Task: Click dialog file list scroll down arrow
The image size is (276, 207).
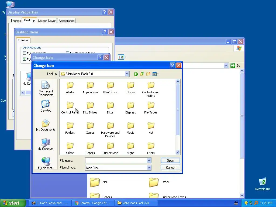Action: pos(178,152)
